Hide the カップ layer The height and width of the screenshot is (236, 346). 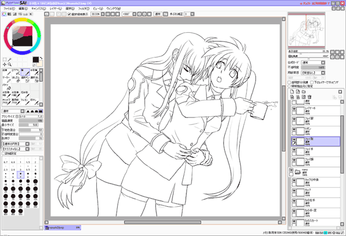[294, 191]
